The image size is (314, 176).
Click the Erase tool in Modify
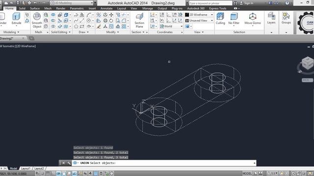pyautogui.click(x=99, y=26)
